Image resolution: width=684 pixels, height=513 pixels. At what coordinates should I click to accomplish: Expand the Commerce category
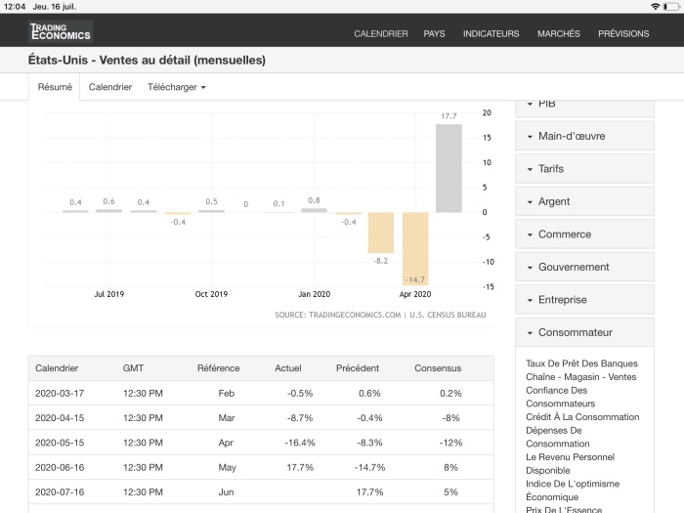click(x=584, y=235)
